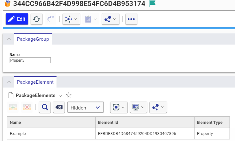Select the Example row in the table
The image size is (235, 141).
pos(51,133)
